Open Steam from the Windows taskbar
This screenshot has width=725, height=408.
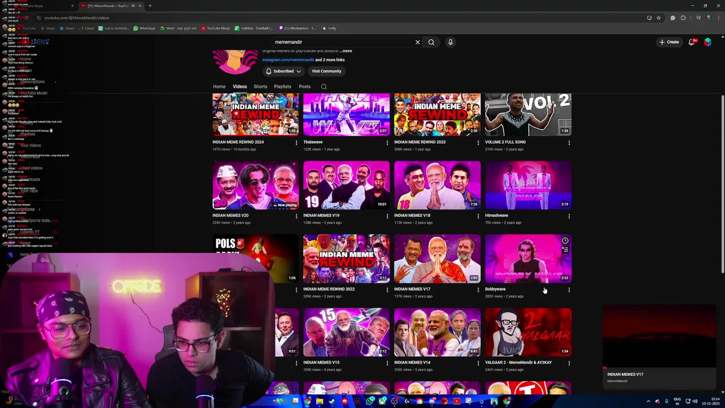coord(332,401)
